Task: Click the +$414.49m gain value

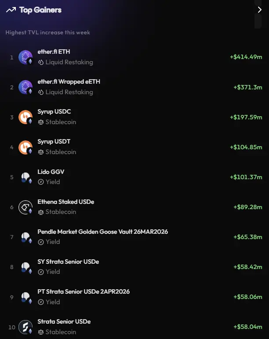Action: [x=246, y=57]
